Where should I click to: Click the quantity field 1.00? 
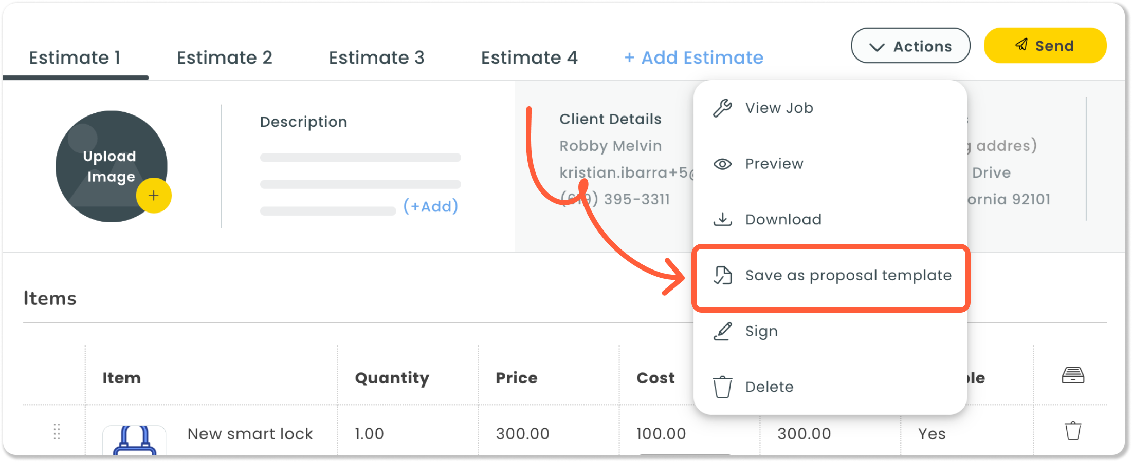pos(369,434)
